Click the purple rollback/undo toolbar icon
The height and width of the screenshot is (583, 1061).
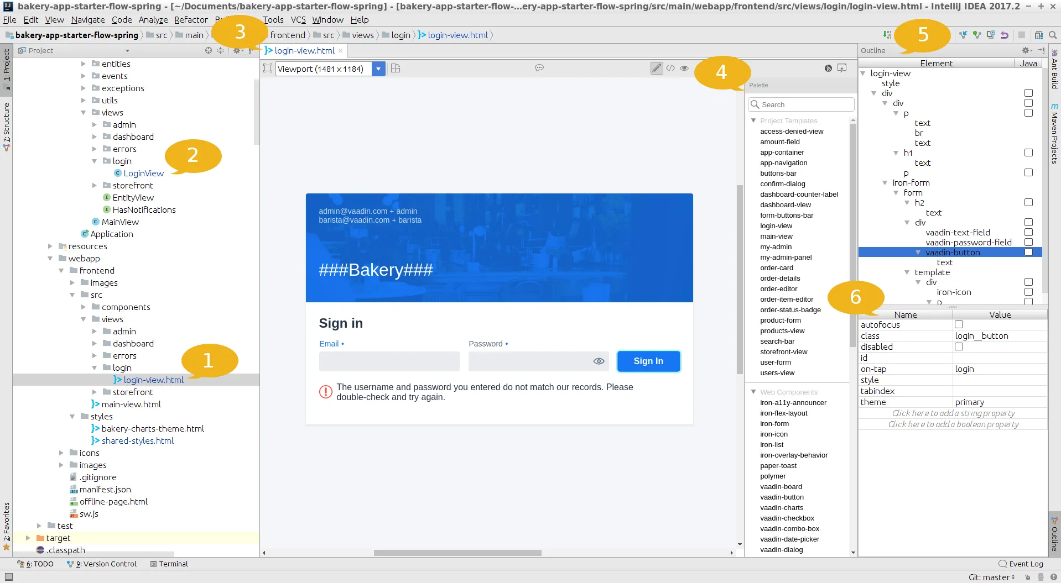[1005, 34]
